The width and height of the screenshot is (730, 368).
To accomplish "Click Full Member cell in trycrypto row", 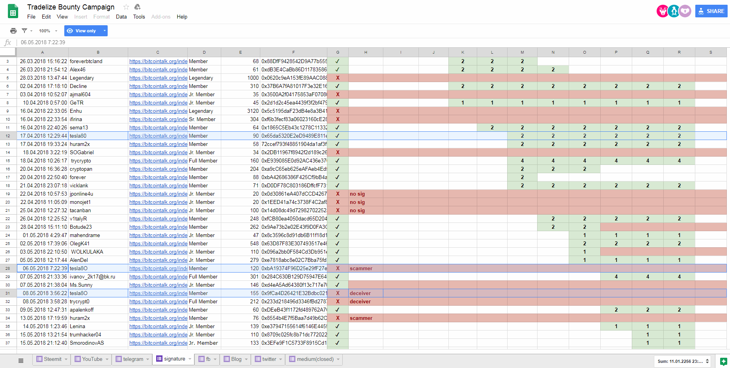I will click(x=204, y=161).
